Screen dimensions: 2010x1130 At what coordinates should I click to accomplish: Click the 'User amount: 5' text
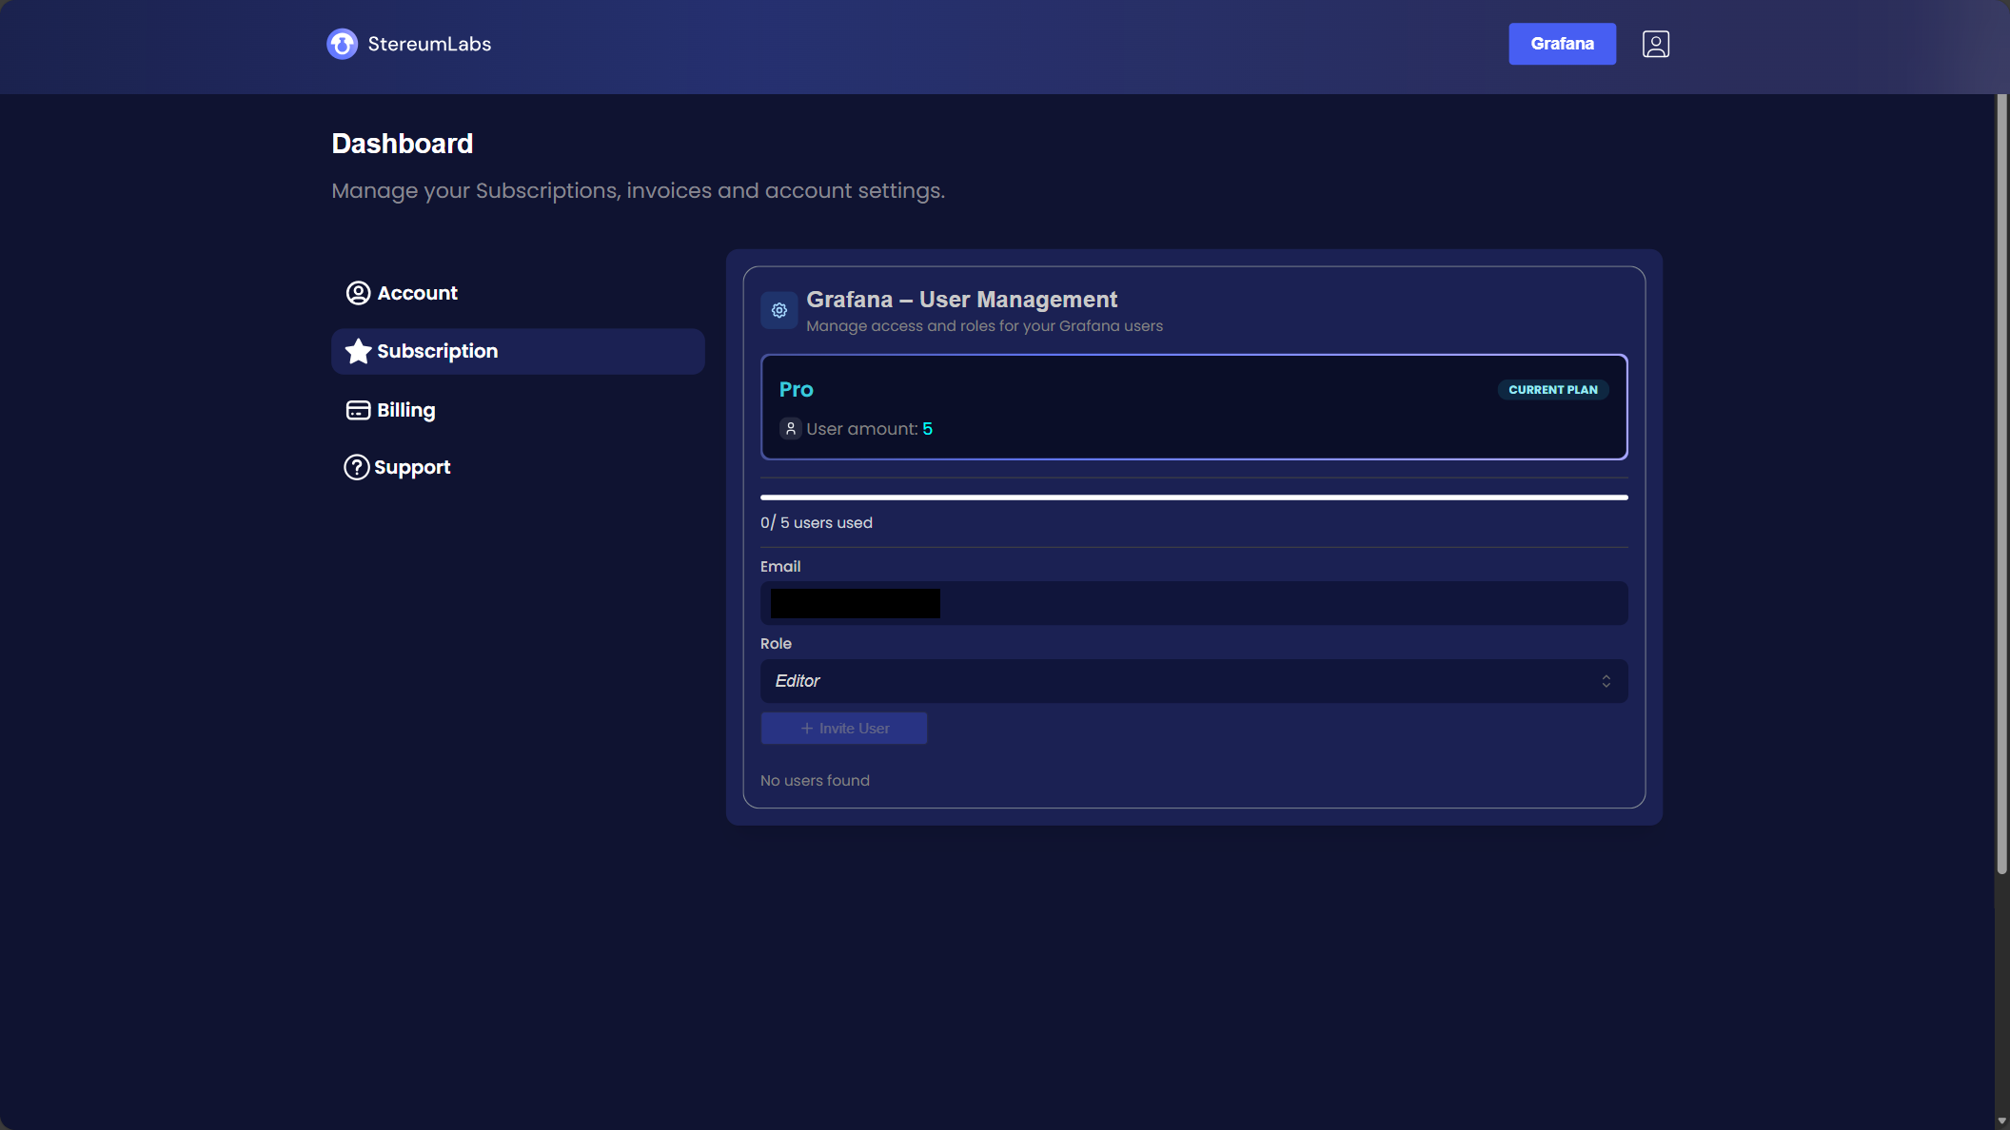click(x=869, y=429)
